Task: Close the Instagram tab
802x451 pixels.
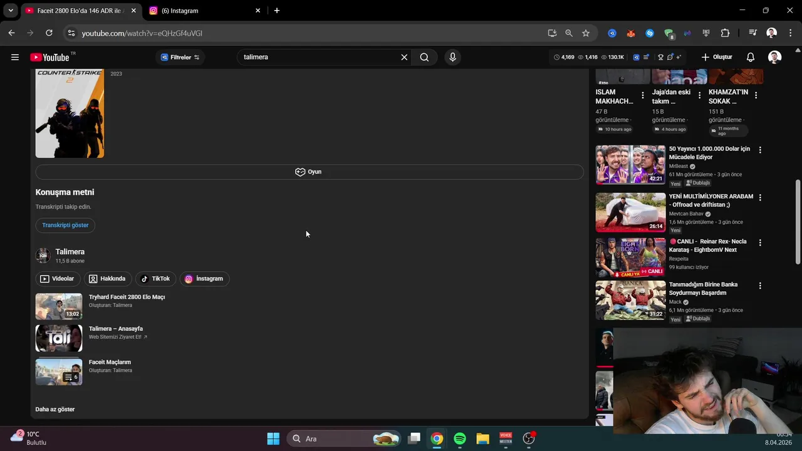Action: pyautogui.click(x=258, y=11)
